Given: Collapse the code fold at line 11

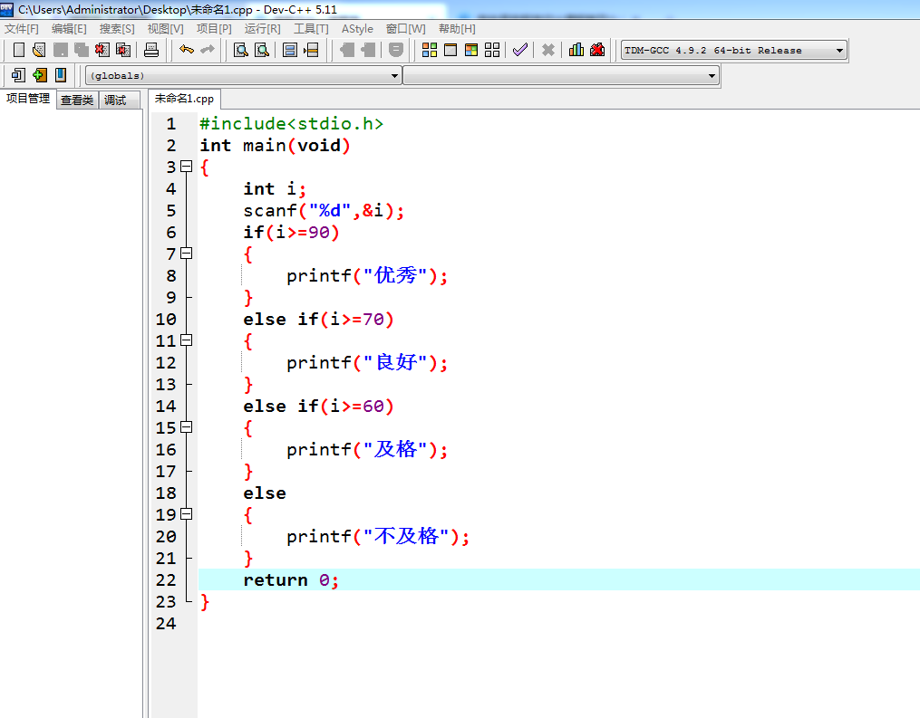Looking at the screenshot, I should 187,340.
